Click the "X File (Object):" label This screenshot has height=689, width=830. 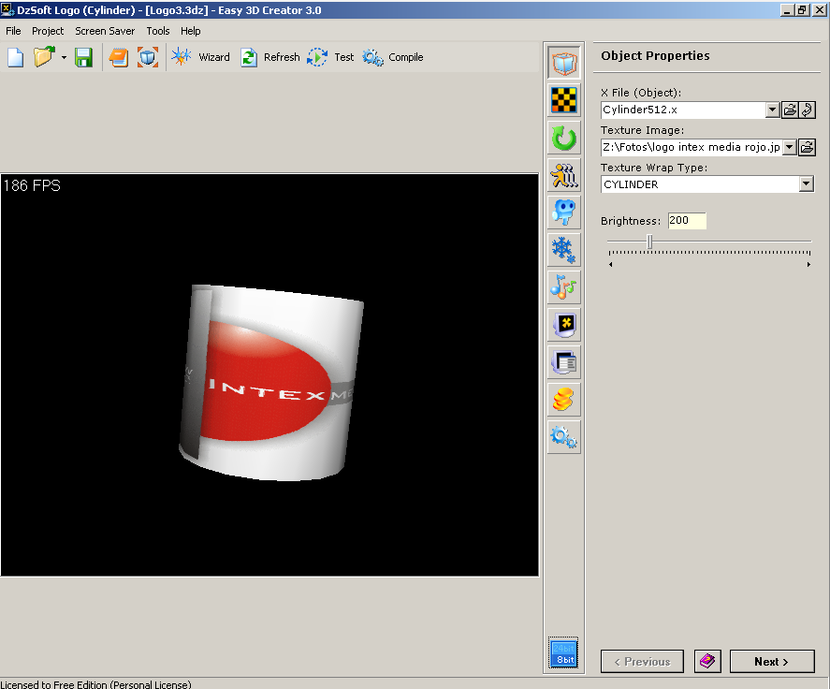coord(641,93)
